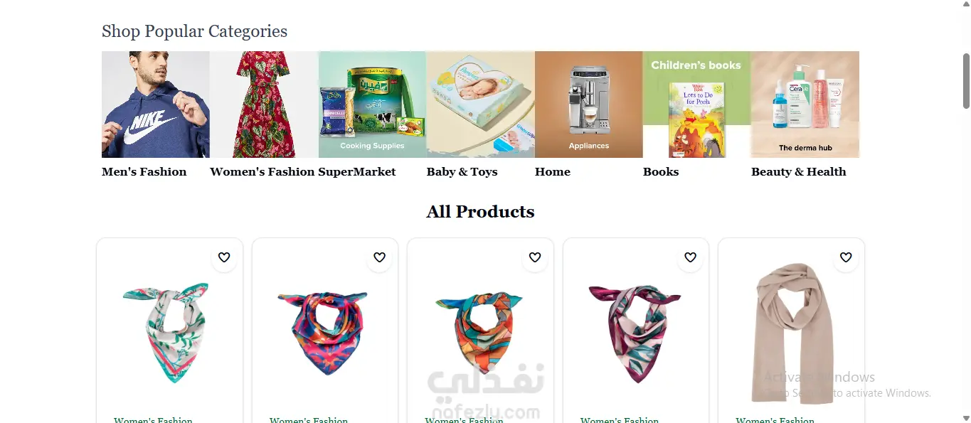Select SuperMarket Cooking Supplies image
The height and width of the screenshot is (423, 971).
[372, 105]
